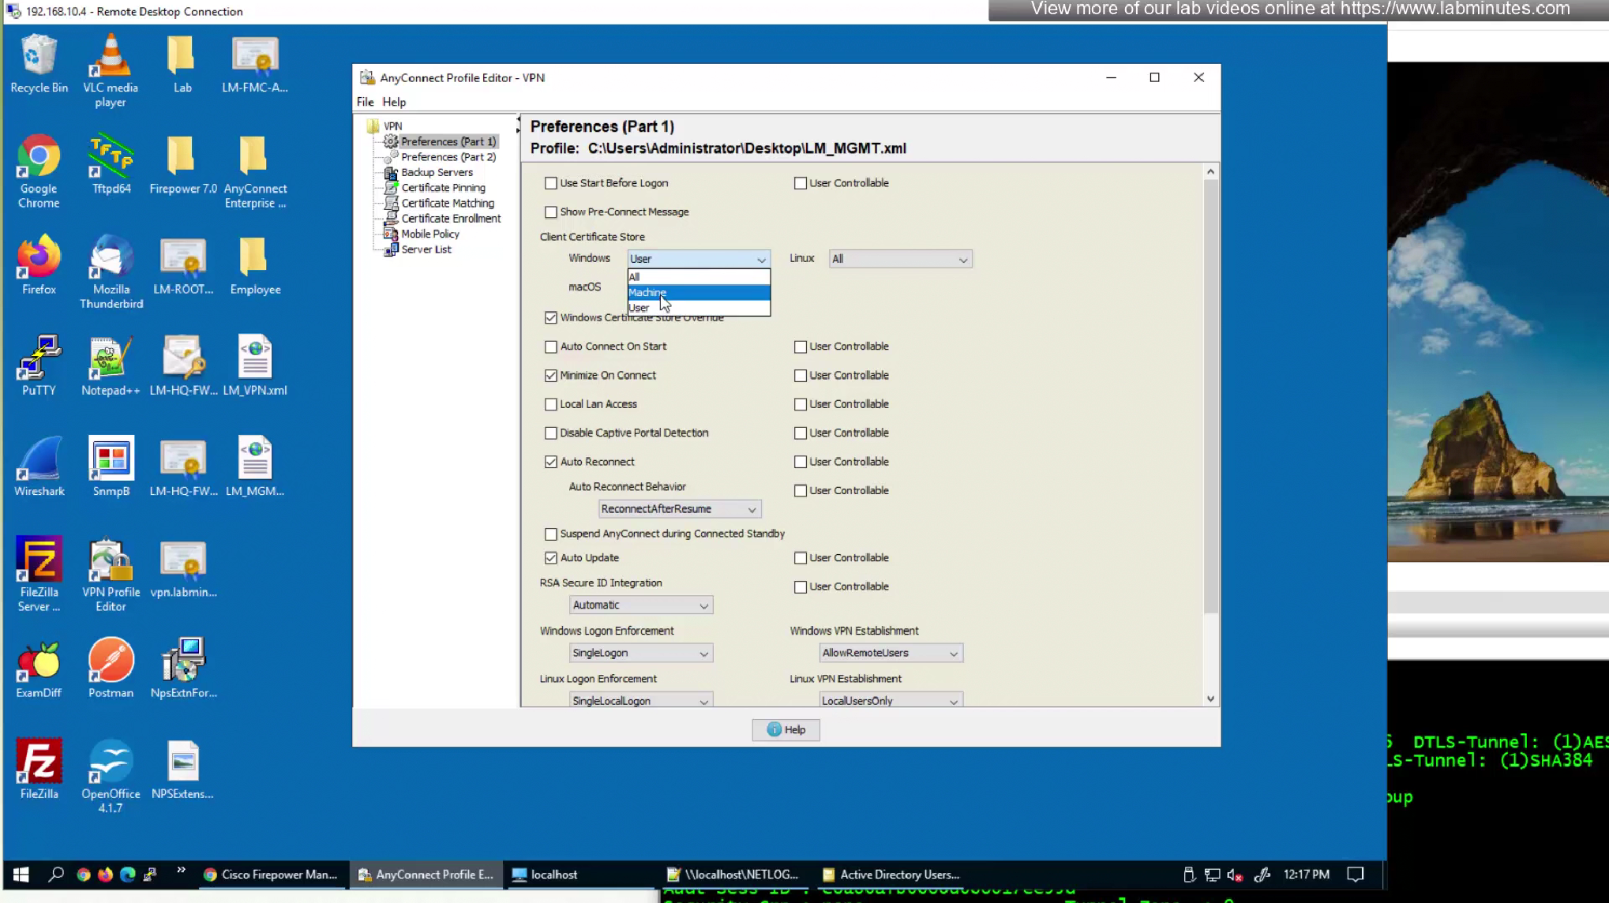1609x903 pixels.
Task: Enable the Use Start Before Logon checkbox
Action: click(551, 183)
